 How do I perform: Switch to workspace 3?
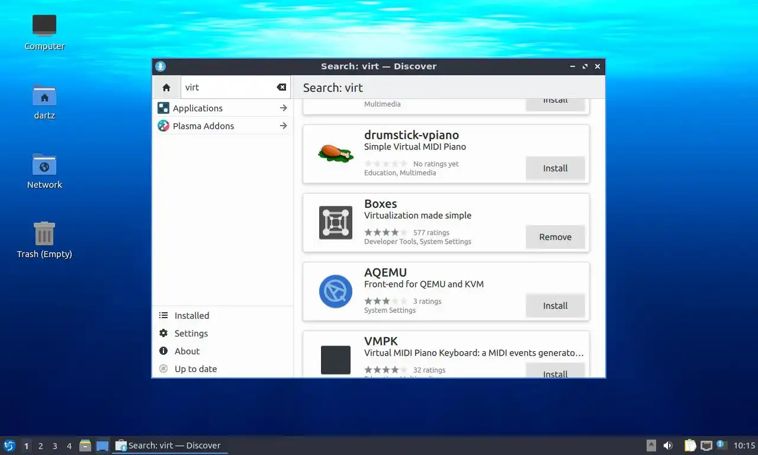[x=54, y=446]
